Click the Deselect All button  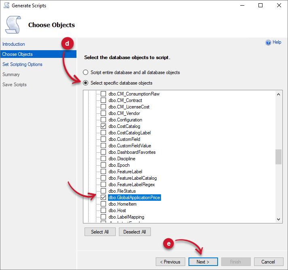(x=135, y=232)
